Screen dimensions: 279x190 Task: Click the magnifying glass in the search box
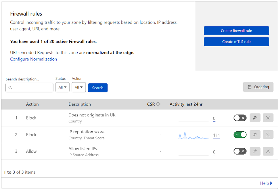point(10,88)
